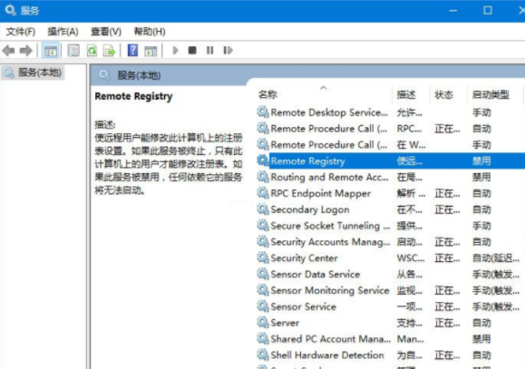Screen dimensions: 525x369
Task: Open the blue Help toolbar icon
Action: pos(133,51)
